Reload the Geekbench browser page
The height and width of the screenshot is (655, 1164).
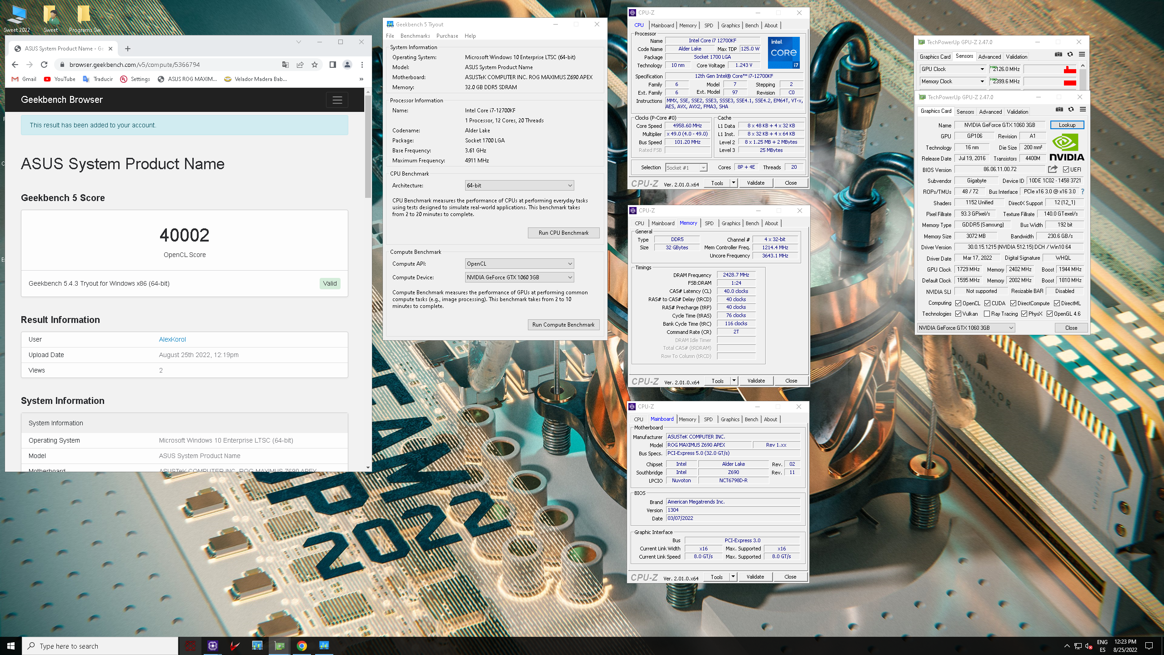(44, 65)
